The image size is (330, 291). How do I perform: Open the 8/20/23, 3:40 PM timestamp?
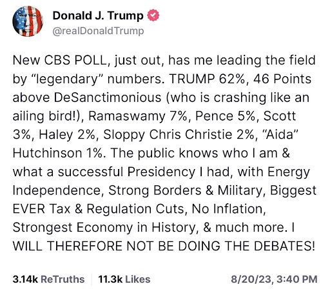274,279
